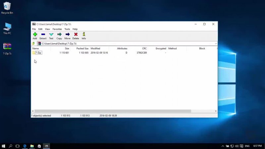The image size is (265, 149).
Task: Click the archive path address field
Action: pyautogui.click(x=126, y=43)
